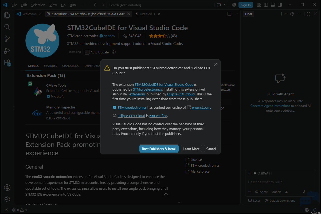Open the Run and Debug view
This screenshot has height=214, width=321.
click(x=7, y=51)
